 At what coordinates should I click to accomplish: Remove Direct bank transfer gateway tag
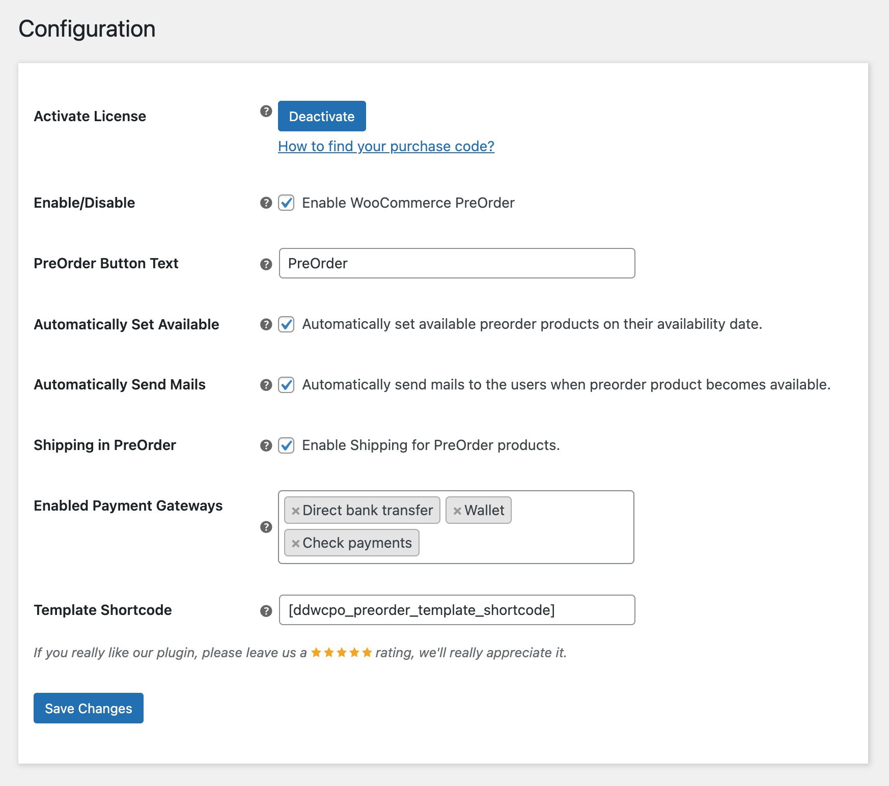295,511
